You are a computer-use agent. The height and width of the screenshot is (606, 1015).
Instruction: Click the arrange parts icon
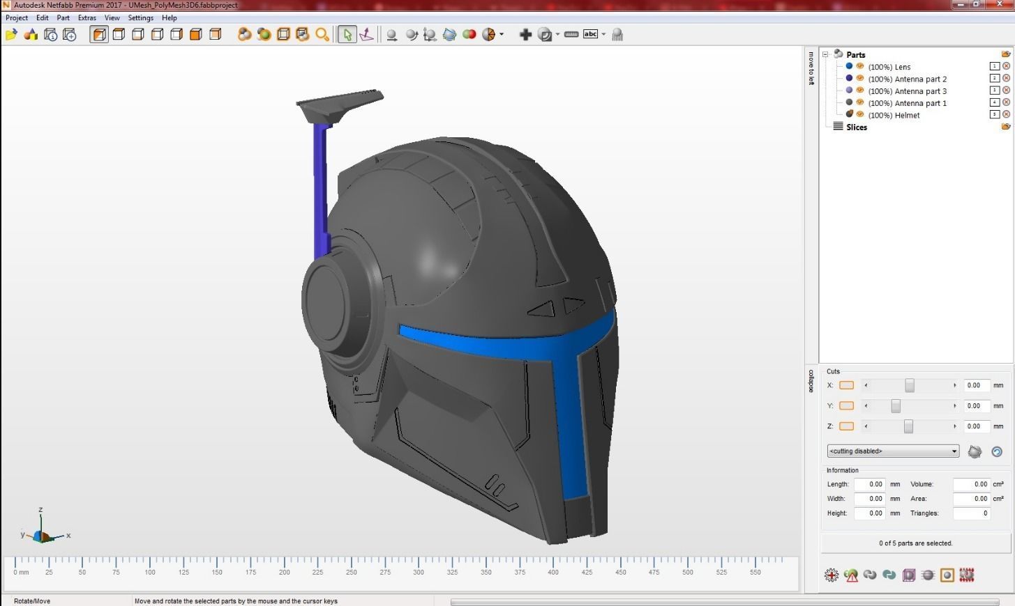click(x=450, y=34)
